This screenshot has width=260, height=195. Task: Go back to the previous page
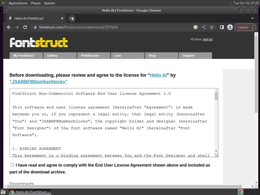pyautogui.click(x=9, y=27)
